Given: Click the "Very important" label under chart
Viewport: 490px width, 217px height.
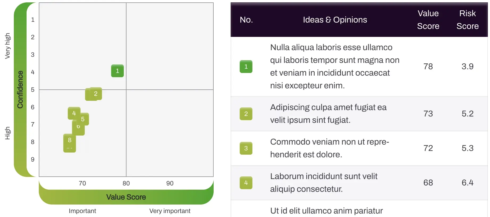Looking at the screenshot, I should coord(170,211).
